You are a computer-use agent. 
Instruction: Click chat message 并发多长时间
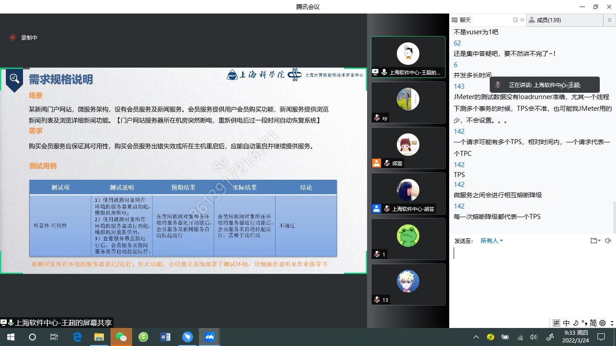(473, 75)
